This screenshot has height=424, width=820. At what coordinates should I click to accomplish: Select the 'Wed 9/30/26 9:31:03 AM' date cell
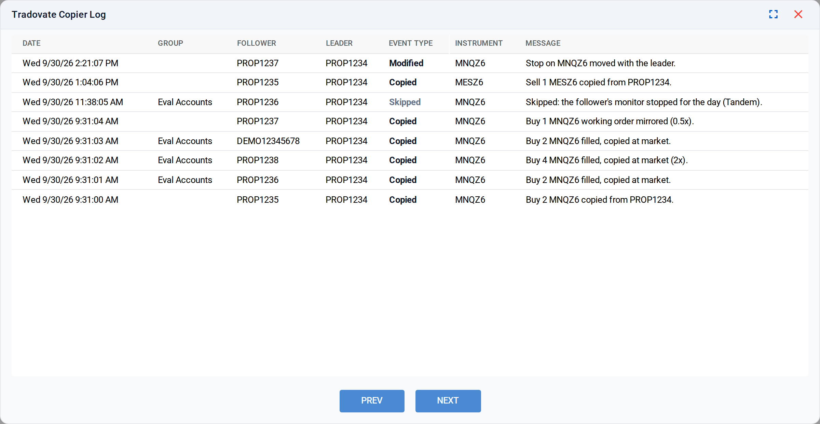pos(70,141)
